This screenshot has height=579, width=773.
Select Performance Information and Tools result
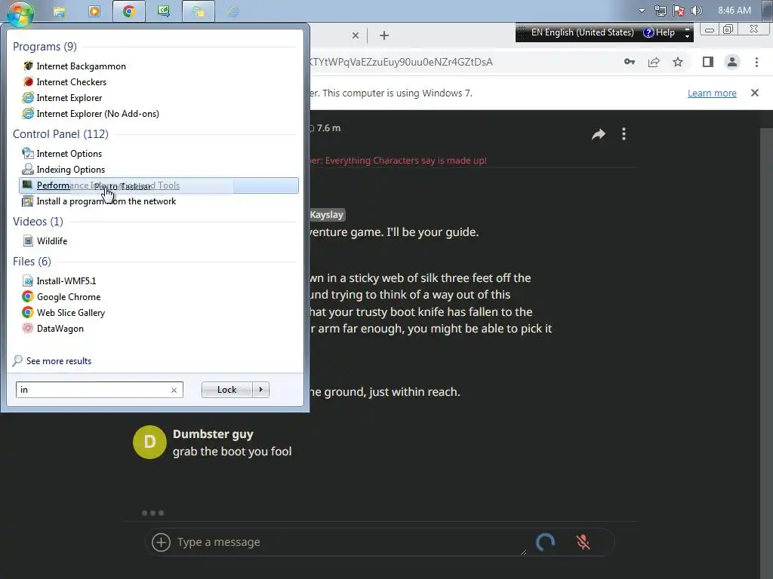pyautogui.click(x=159, y=185)
